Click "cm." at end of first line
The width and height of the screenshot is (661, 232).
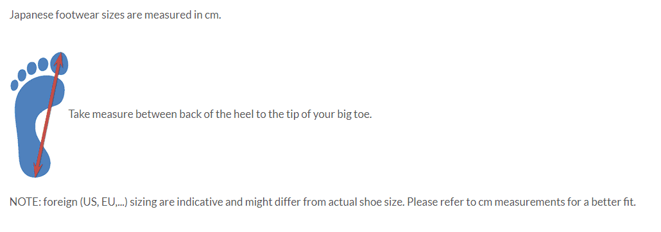[213, 15]
